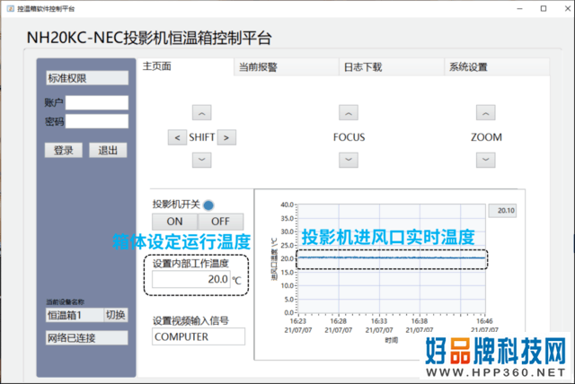The height and width of the screenshot is (384, 575).
Task: Click the 投影机开关 label
Action: click(176, 205)
